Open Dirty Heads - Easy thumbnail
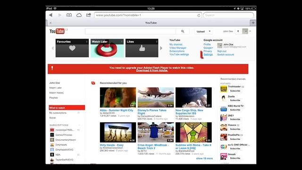The width and height of the screenshot is (302, 170). coord(118,132)
